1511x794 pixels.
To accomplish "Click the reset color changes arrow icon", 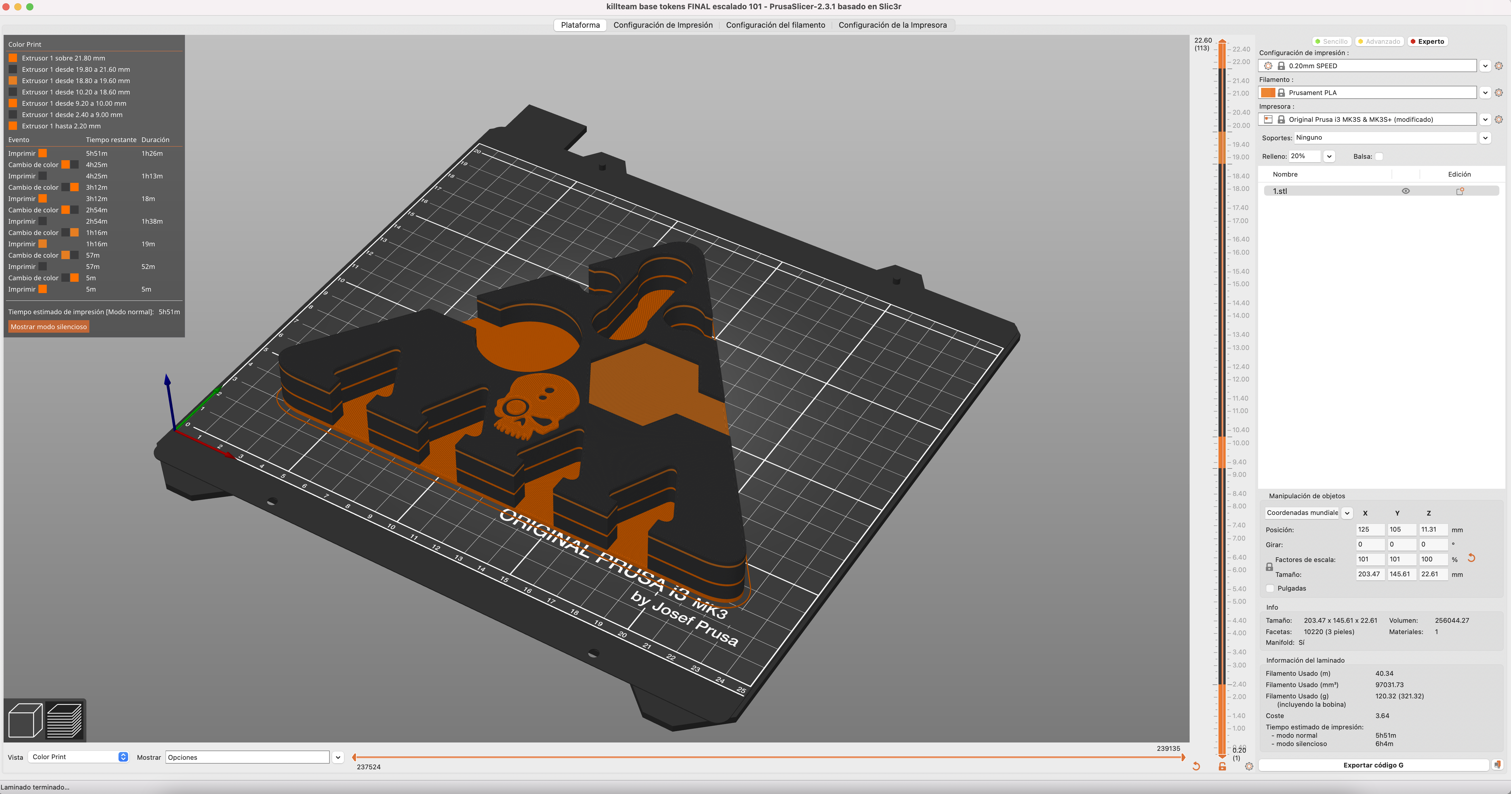I will tap(1196, 766).
